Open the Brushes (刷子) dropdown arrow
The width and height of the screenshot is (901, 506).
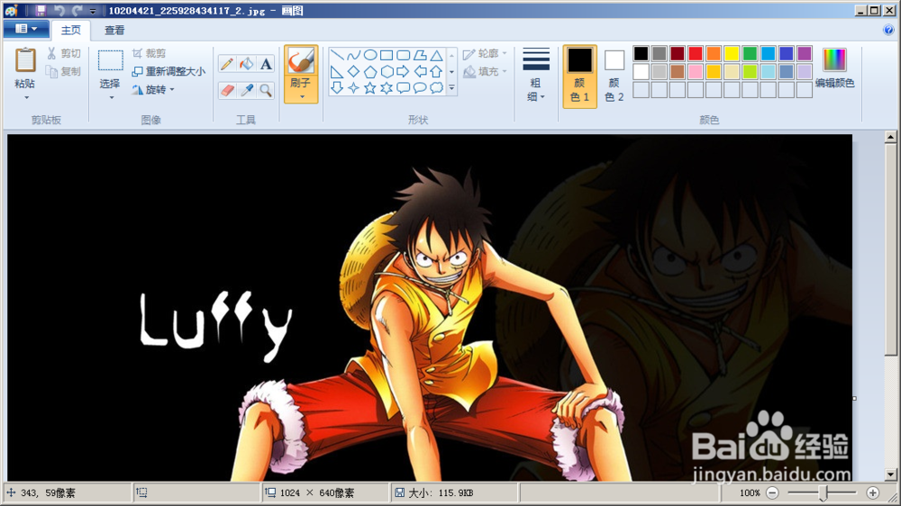point(302,96)
